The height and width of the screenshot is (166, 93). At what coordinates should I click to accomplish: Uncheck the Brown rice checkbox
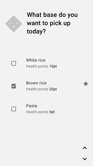pos(14,86)
